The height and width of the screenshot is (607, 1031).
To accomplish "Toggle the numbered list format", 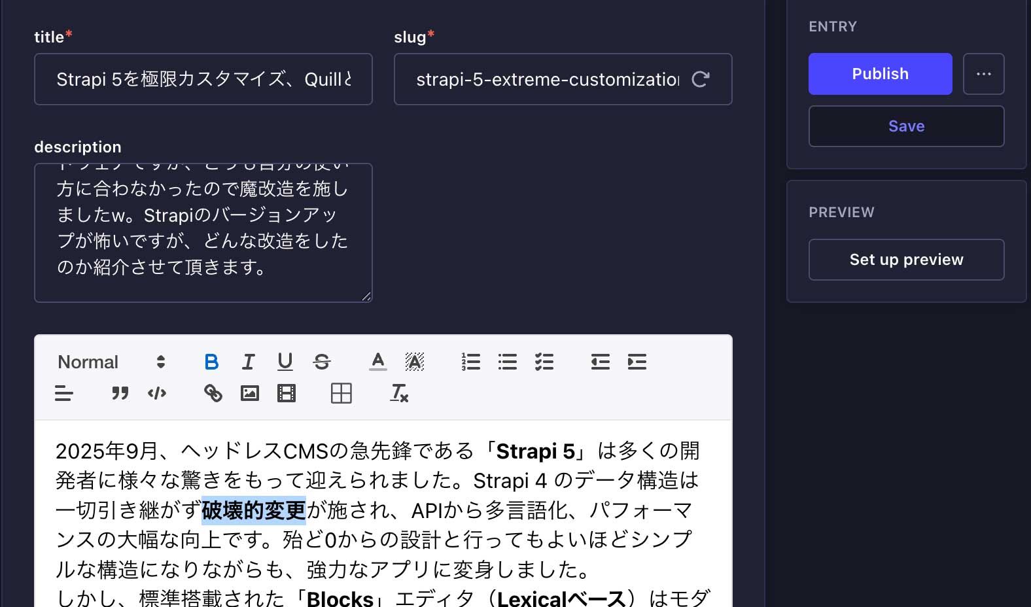I will pos(470,362).
